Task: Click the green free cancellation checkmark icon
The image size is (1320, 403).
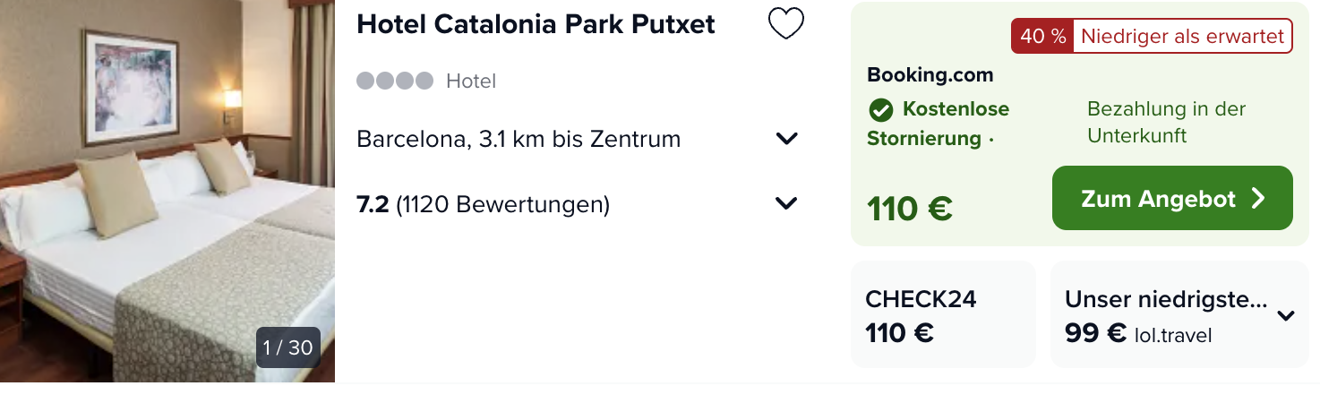Action: [x=880, y=110]
